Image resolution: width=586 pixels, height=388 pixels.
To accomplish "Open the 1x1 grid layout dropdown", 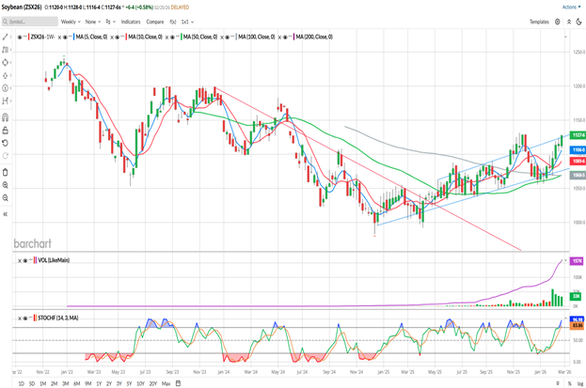I will click(x=187, y=22).
